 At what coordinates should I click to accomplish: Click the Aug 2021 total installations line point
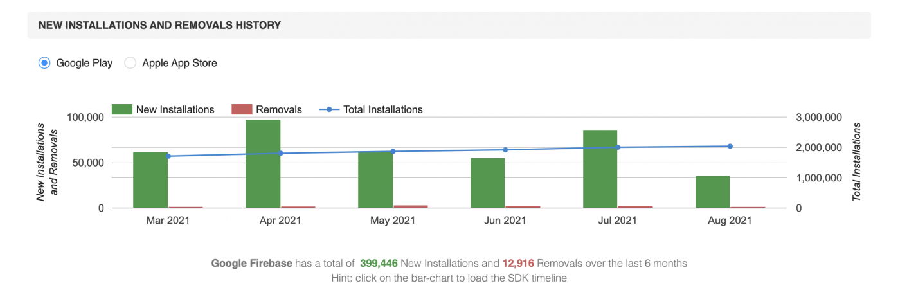[x=730, y=146]
